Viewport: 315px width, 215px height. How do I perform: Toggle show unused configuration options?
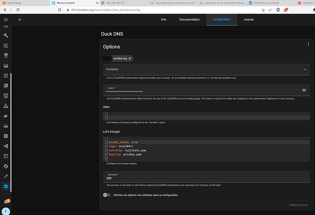pos(107,195)
